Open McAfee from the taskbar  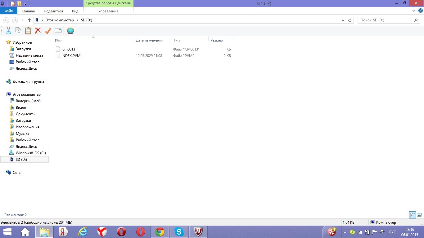(198, 231)
